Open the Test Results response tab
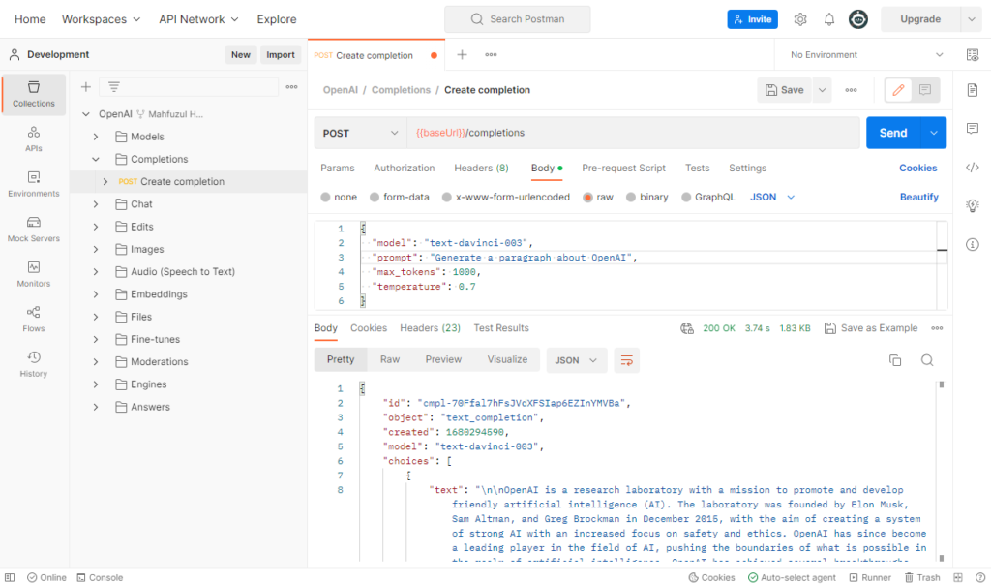This screenshot has height=584, width=991. click(x=500, y=328)
